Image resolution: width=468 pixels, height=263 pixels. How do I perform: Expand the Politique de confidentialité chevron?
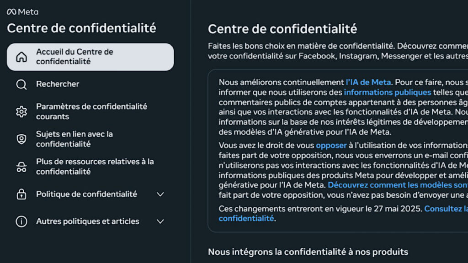click(160, 195)
